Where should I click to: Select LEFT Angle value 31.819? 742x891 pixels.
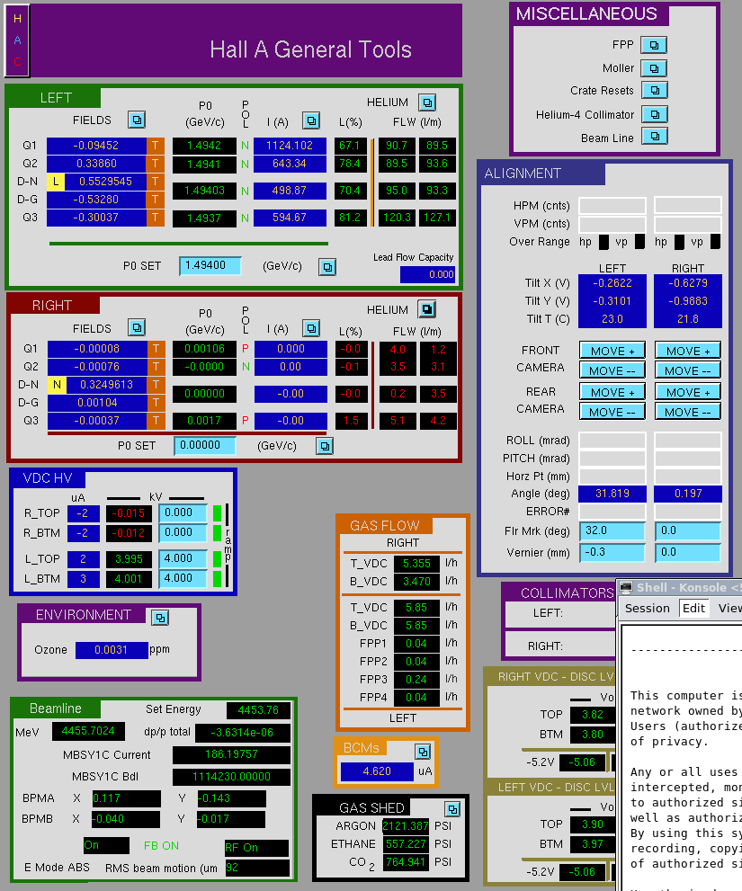[x=612, y=494]
